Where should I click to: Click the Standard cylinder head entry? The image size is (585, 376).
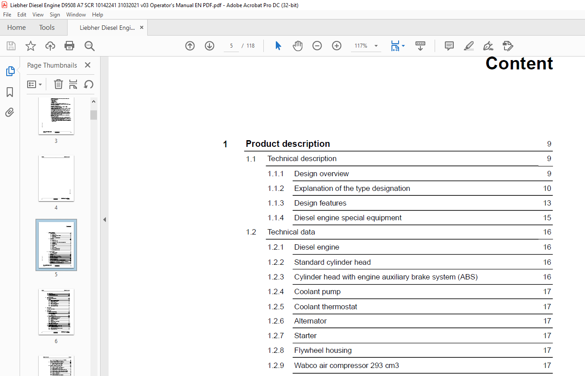(332, 263)
